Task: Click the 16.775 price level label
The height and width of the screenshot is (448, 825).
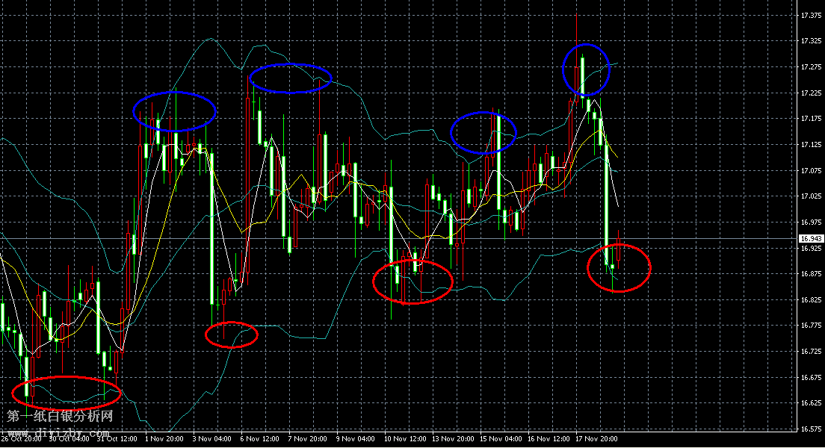Action: pyautogui.click(x=811, y=326)
